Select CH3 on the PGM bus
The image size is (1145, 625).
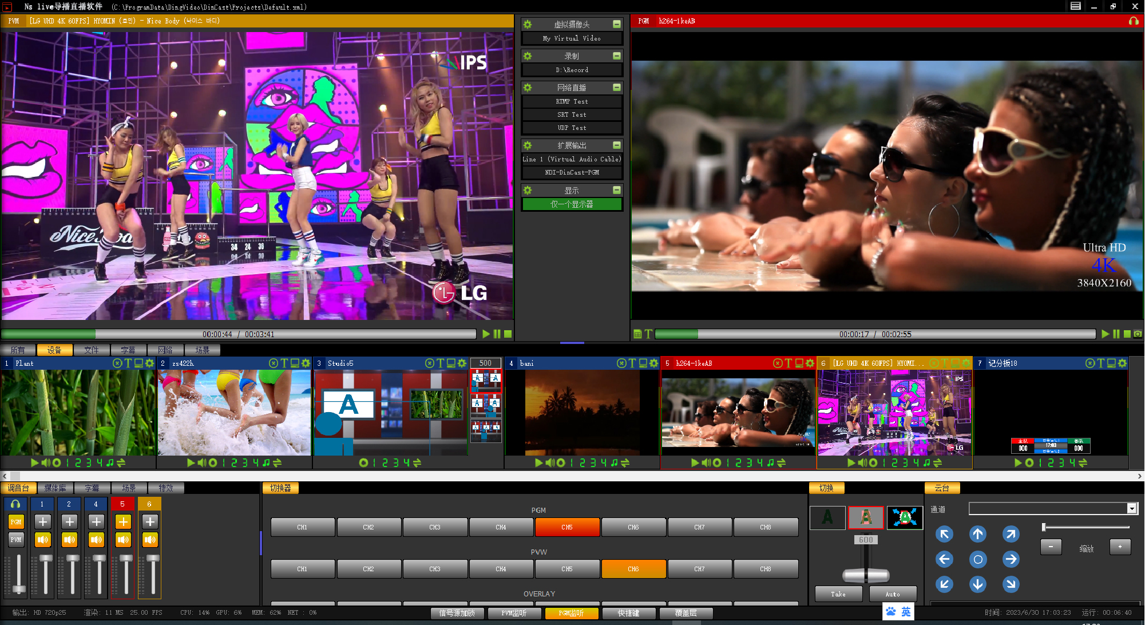434,527
